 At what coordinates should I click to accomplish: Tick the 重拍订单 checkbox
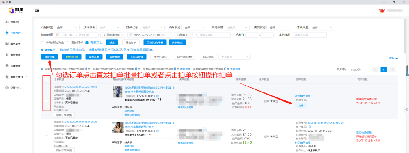[68, 42]
